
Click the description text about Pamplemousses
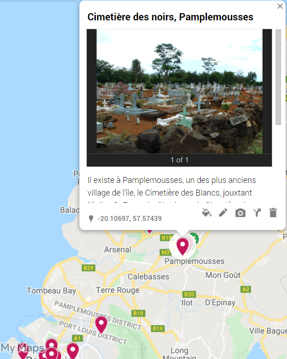pos(172,187)
